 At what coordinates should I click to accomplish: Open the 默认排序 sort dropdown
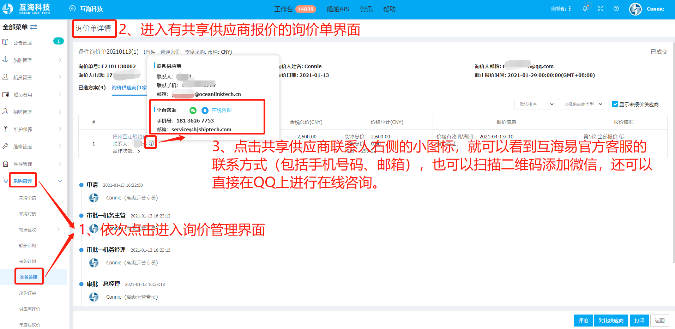[535, 104]
